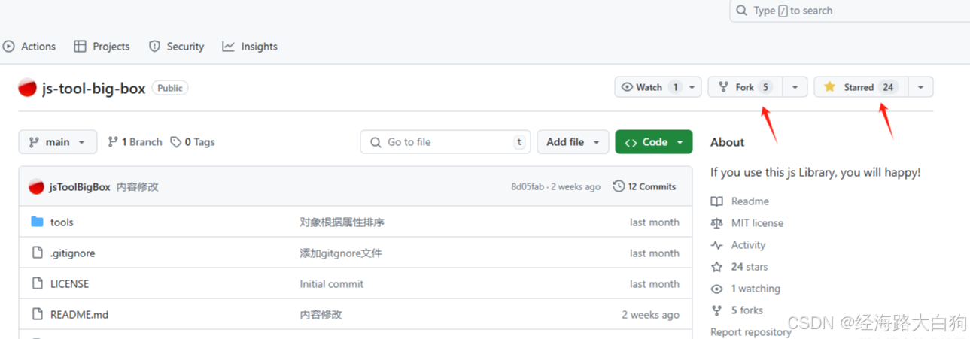Click the search magnifier icon at top

click(742, 11)
